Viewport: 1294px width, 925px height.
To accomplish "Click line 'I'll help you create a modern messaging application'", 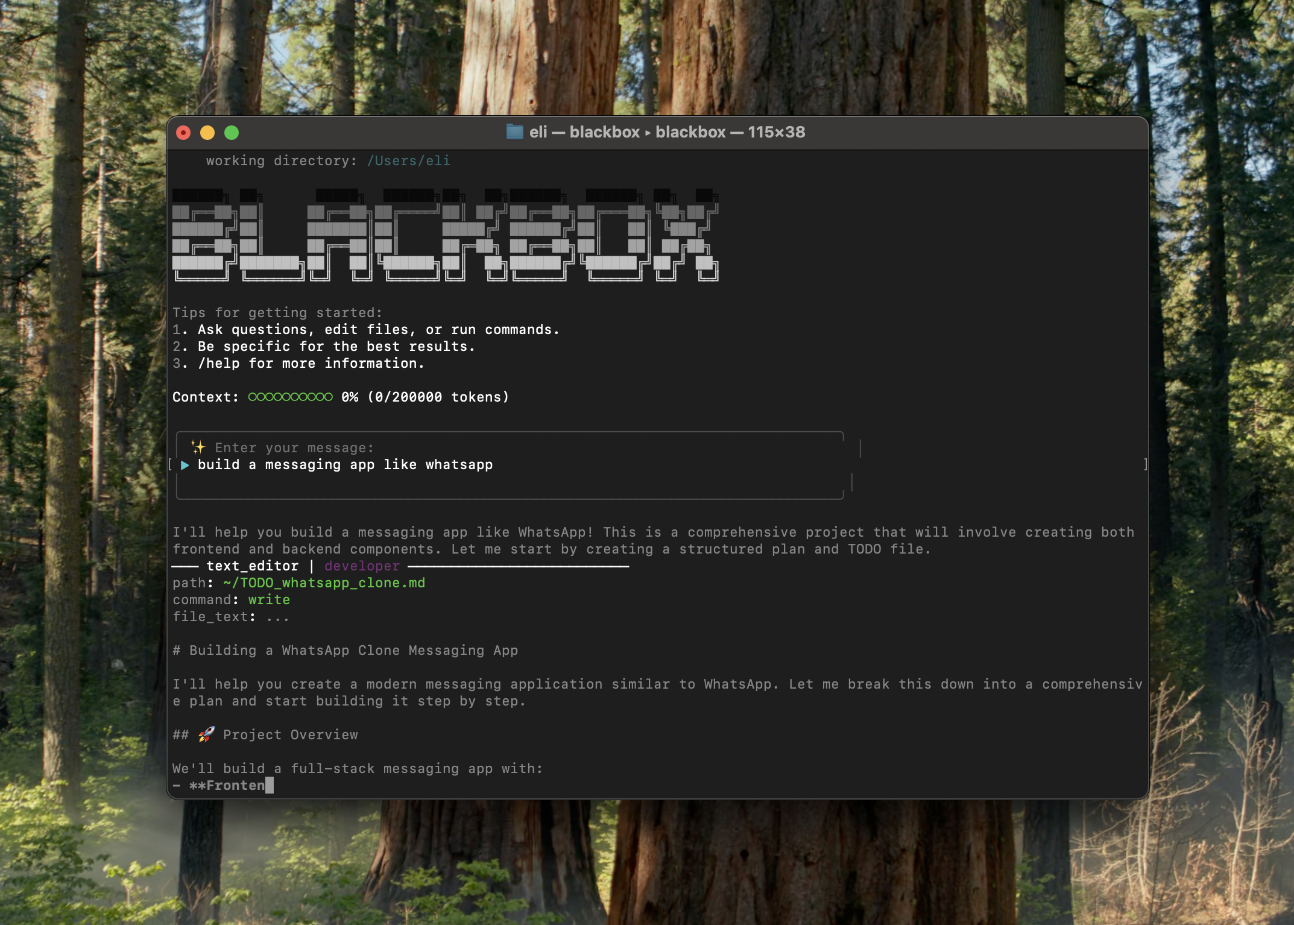I will point(657,684).
